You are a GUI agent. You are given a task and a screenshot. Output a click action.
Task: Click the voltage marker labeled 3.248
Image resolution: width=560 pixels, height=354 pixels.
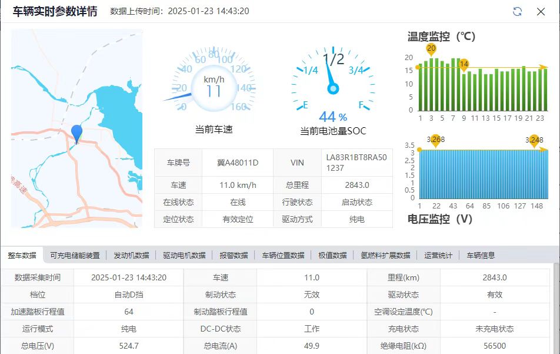[534, 140]
